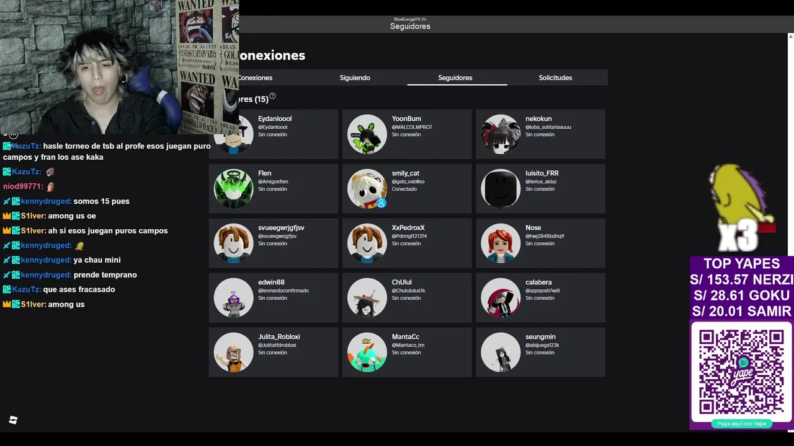Image resolution: width=794 pixels, height=446 pixels.
Task: Click the @loba_solitariaauuu username text
Action: pos(548,127)
